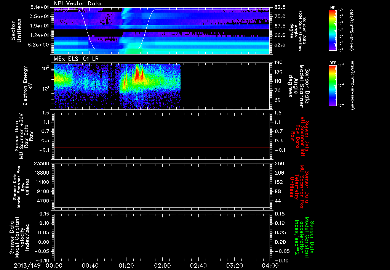The height and width of the screenshot is (270, 390).
Task: Click the 'DEF' color bar heading
Action: tap(332, 63)
